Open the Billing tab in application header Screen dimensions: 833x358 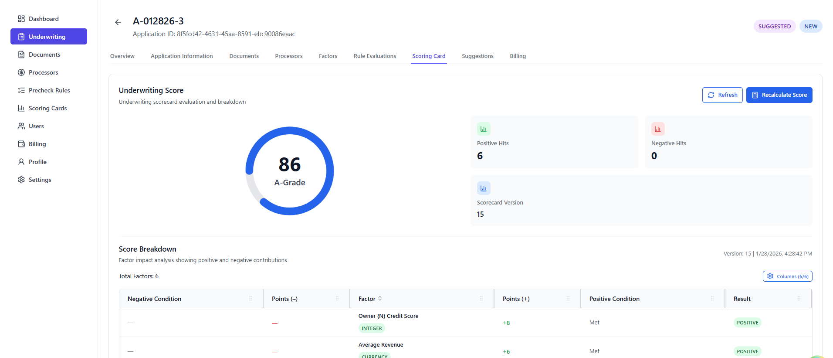pyautogui.click(x=518, y=56)
